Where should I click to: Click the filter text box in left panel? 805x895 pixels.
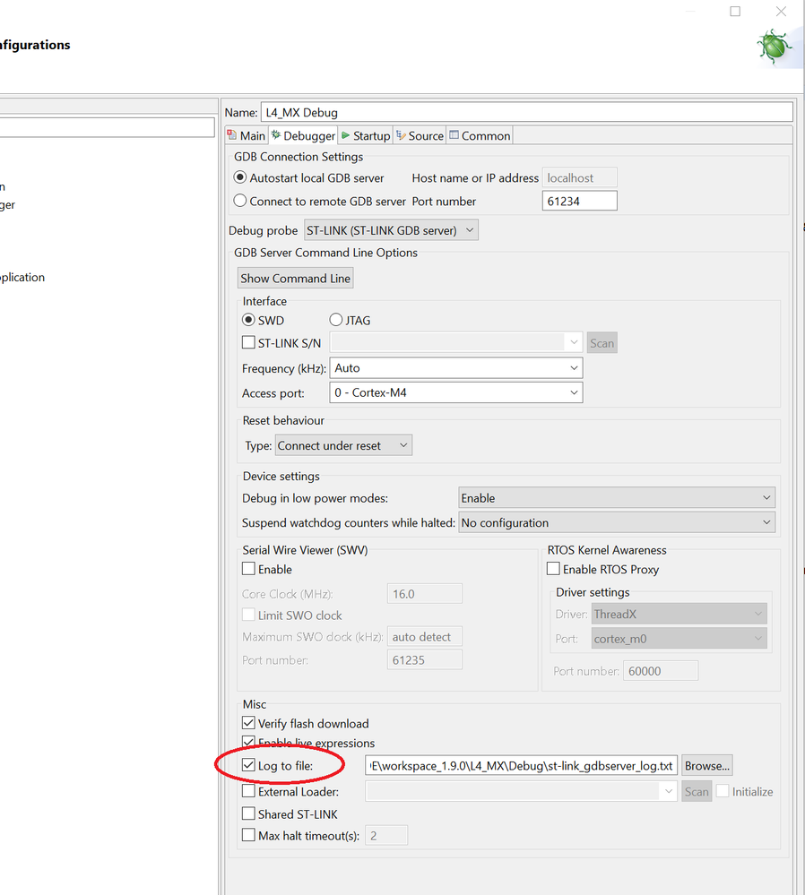[x=108, y=127]
